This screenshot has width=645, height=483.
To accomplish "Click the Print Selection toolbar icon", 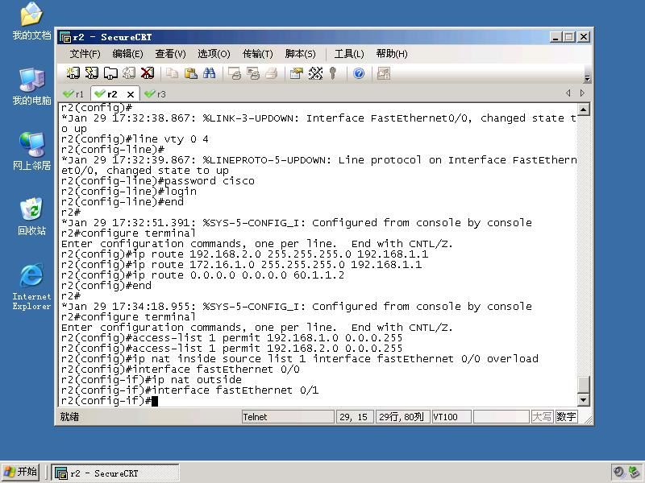I will pos(253,73).
